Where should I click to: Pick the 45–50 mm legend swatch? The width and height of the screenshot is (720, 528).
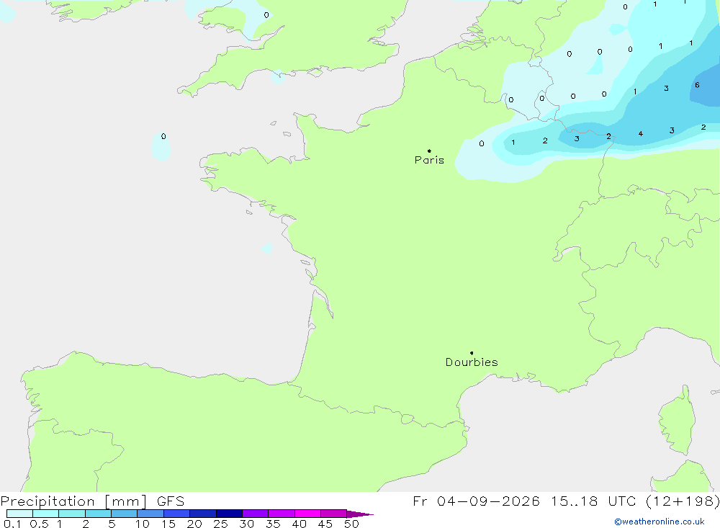tap(334, 514)
